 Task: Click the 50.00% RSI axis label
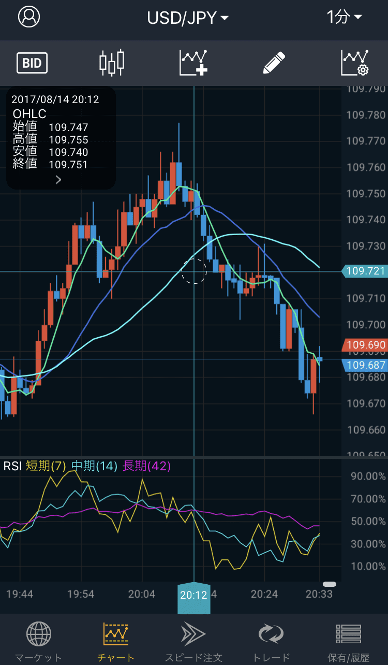pos(368,521)
